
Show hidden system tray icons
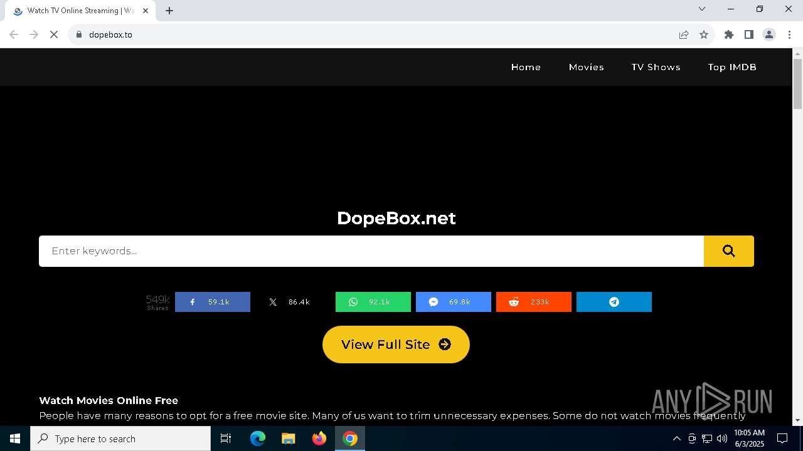coord(676,438)
